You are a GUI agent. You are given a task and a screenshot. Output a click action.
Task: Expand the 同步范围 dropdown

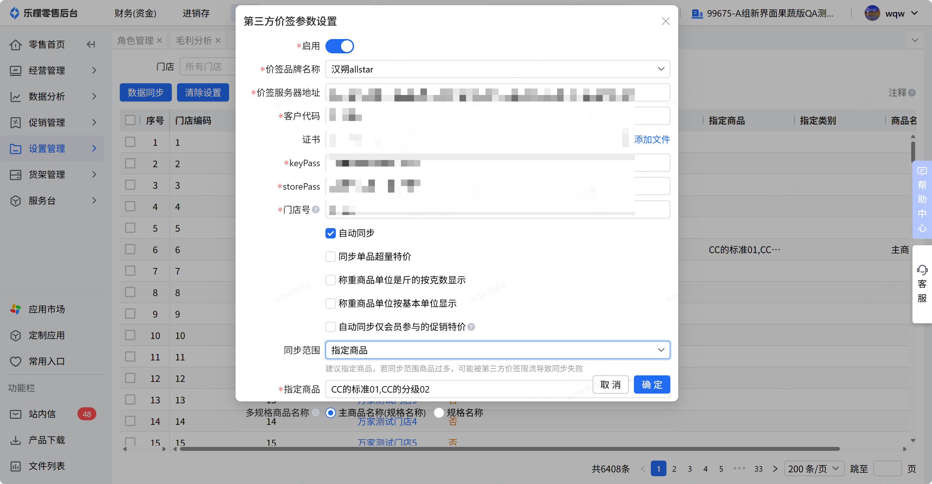tap(498, 350)
